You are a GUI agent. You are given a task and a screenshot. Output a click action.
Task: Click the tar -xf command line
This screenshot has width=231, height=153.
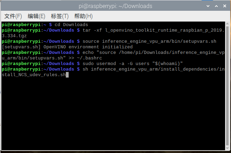point(153,30)
